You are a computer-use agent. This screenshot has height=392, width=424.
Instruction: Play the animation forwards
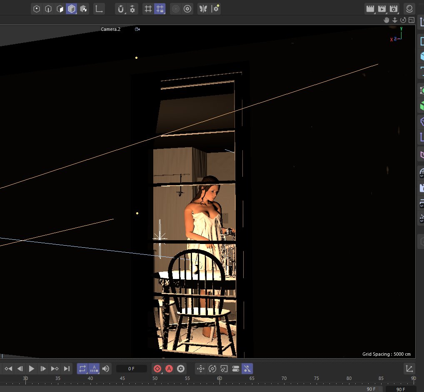[x=31, y=369]
